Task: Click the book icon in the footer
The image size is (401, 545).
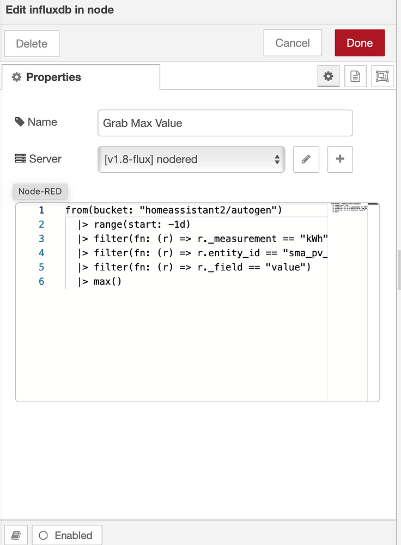Action: tap(15, 535)
